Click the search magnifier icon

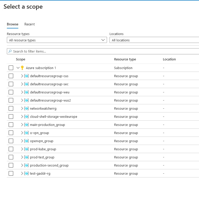pyautogui.click(x=10, y=51)
